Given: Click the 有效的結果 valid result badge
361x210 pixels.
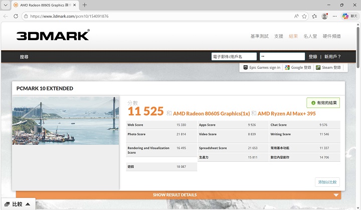Looking at the screenshot, I should (323, 103).
